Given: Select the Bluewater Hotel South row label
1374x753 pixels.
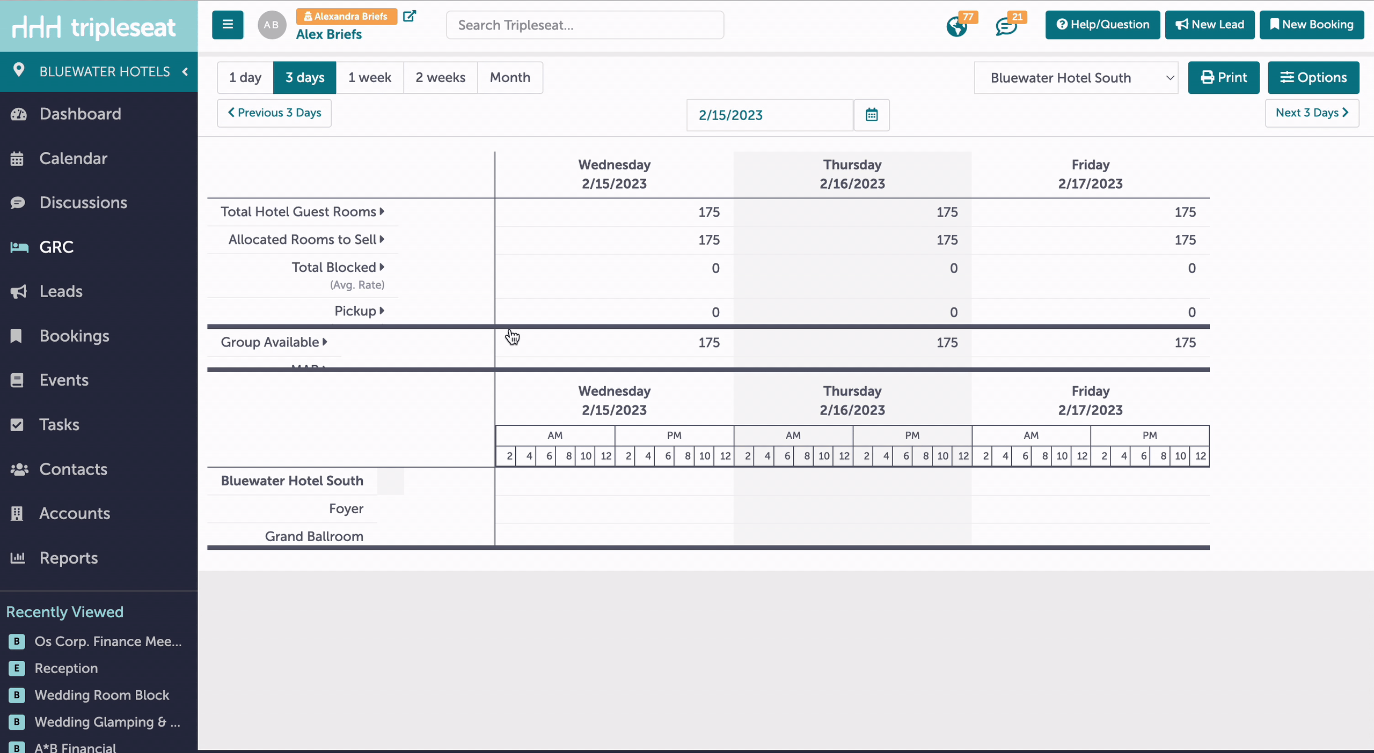Looking at the screenshot, I should (292, 481).
